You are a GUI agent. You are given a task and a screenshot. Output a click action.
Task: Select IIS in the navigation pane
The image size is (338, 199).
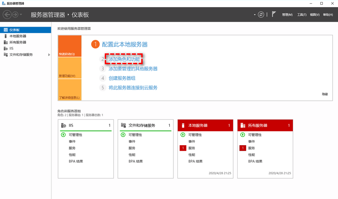[x=11, y=48]
